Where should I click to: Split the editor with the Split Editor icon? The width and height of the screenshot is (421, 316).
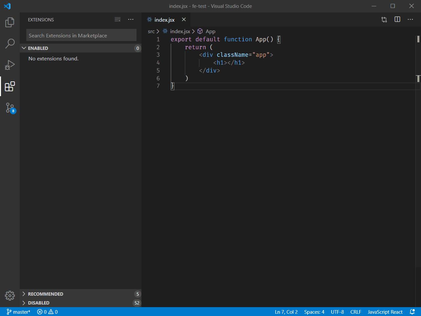tap(397, 19)
